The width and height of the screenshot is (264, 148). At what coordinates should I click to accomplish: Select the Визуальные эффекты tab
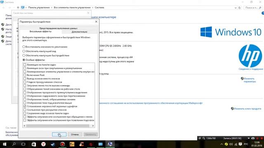click(x=40, y=31)
